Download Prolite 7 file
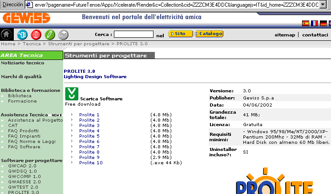 click(89, 147)
